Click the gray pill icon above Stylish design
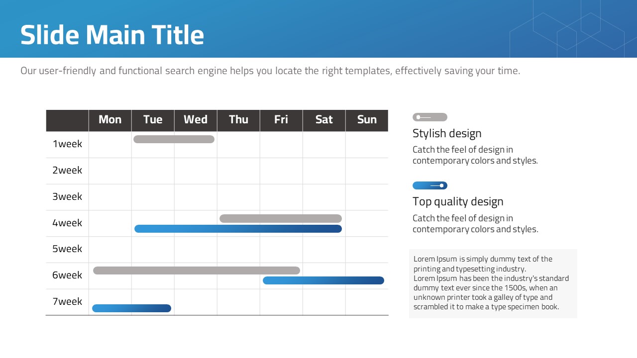 [x=430, y=117]
